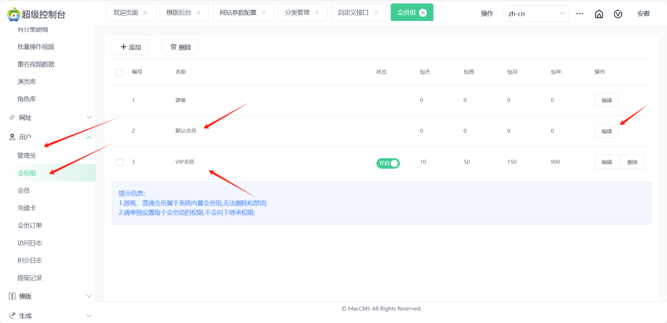The width and height of the screenshot is (667, 323).
Task: Close the 模版后台 tab
Action: [198, 13]
